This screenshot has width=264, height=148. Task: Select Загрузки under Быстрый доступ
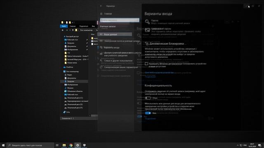(x=71, y=43)
